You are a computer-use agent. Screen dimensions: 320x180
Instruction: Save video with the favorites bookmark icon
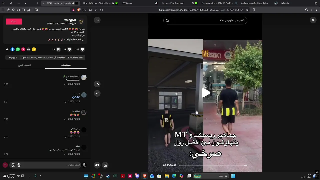click(58, 49)
